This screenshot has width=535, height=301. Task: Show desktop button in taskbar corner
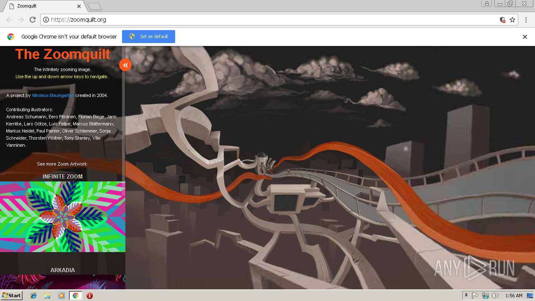[x=530, y=296]
